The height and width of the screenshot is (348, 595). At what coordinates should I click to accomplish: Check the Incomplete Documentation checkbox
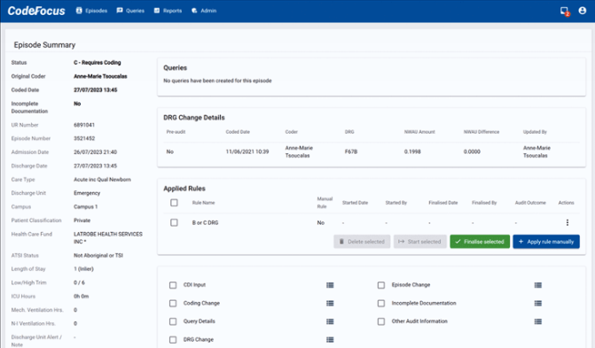[381, 303]
